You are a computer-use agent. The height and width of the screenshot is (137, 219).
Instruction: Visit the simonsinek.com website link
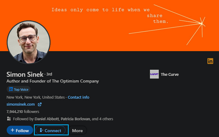point(21,104)
